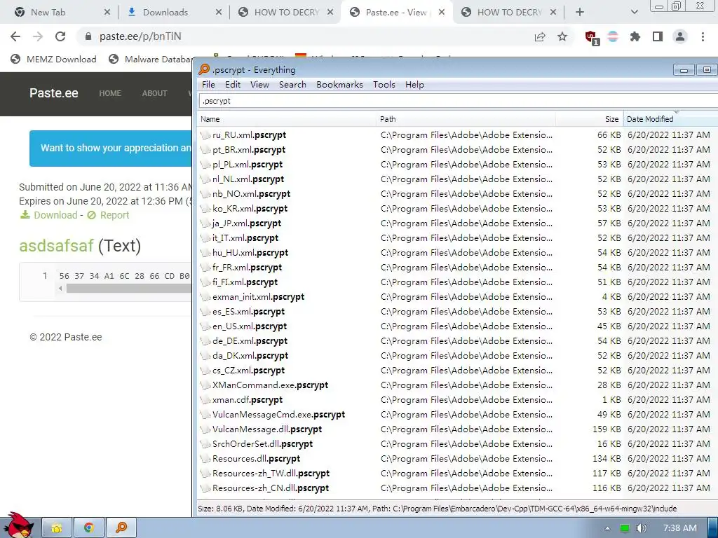Select file ja_JP.xml.pscrypt
Viewport: 718px width, 538px height.
(247, 223)
